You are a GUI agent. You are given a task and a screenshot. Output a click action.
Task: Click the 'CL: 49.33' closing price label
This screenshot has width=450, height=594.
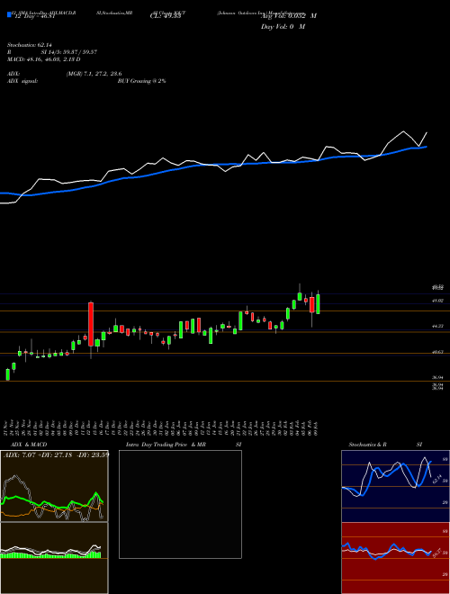[166, 16]
